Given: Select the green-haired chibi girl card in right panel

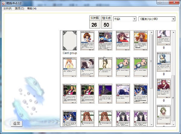Looking at the screenshot, I should (x=164, y=115).
